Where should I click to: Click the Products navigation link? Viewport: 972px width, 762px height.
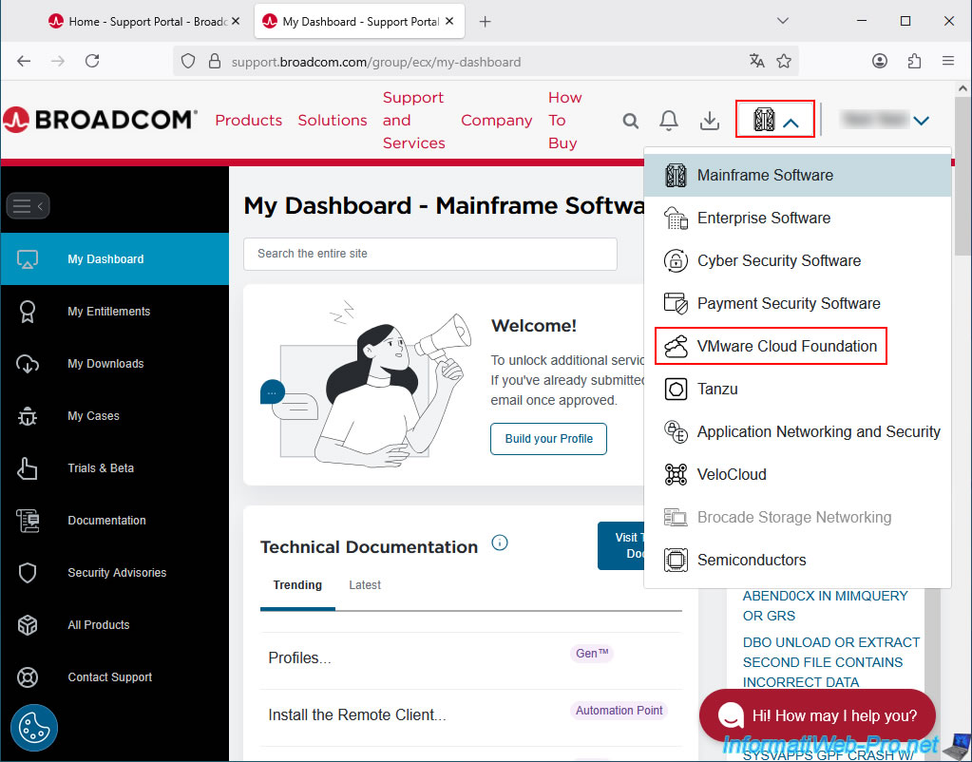pos(248,121)
